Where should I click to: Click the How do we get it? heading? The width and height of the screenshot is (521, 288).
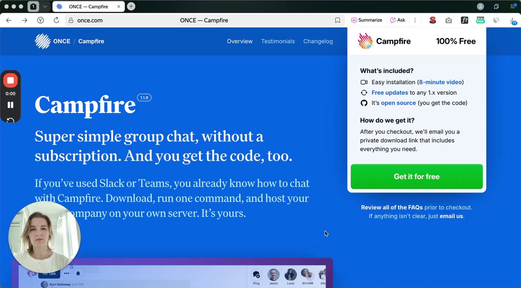click(387, 120)
